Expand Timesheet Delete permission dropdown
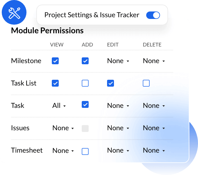This screenshot has width=198, height=175. 154,150
